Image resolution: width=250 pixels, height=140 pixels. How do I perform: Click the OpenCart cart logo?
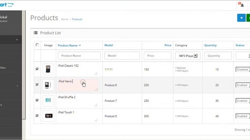point(7,5)
